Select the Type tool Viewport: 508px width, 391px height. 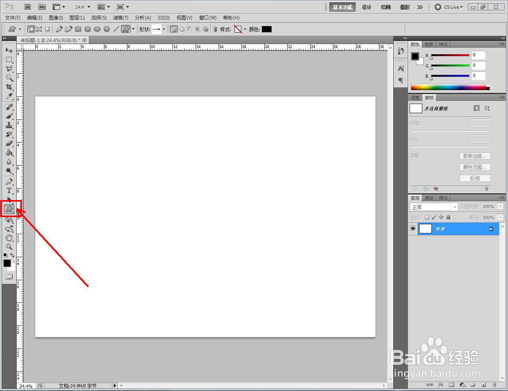tap(9, 191)
